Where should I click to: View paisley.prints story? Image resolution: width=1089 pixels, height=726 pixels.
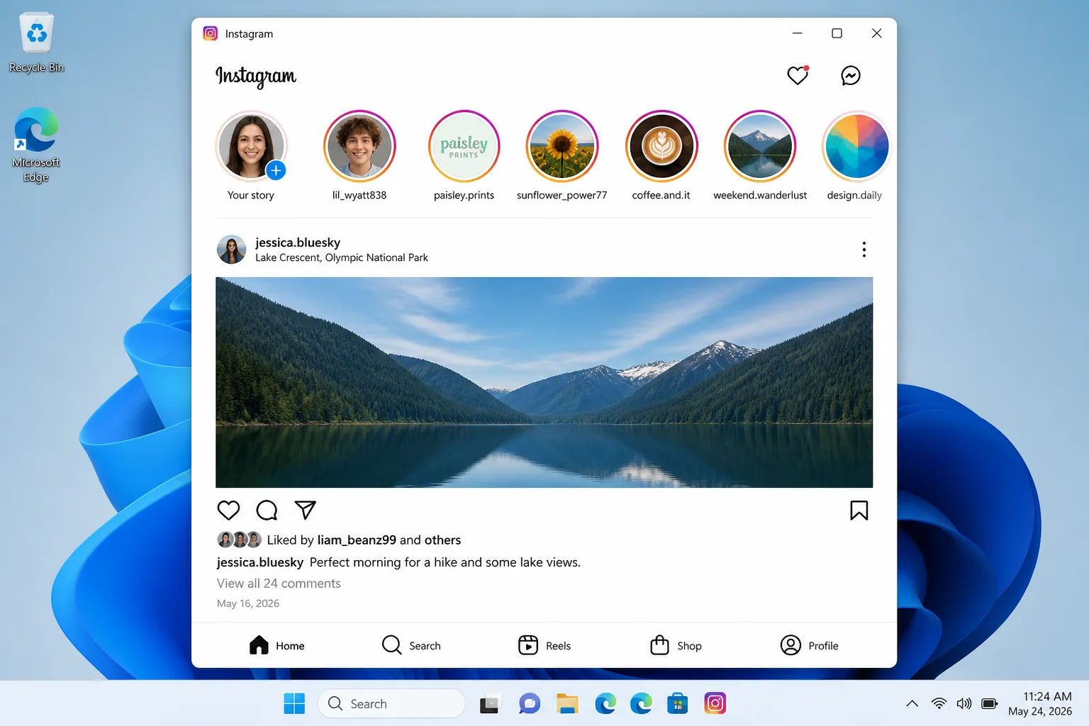point(464,147)
